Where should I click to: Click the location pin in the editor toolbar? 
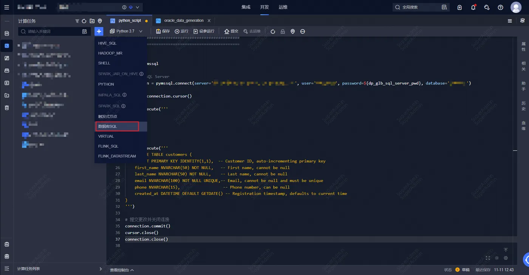292,31
